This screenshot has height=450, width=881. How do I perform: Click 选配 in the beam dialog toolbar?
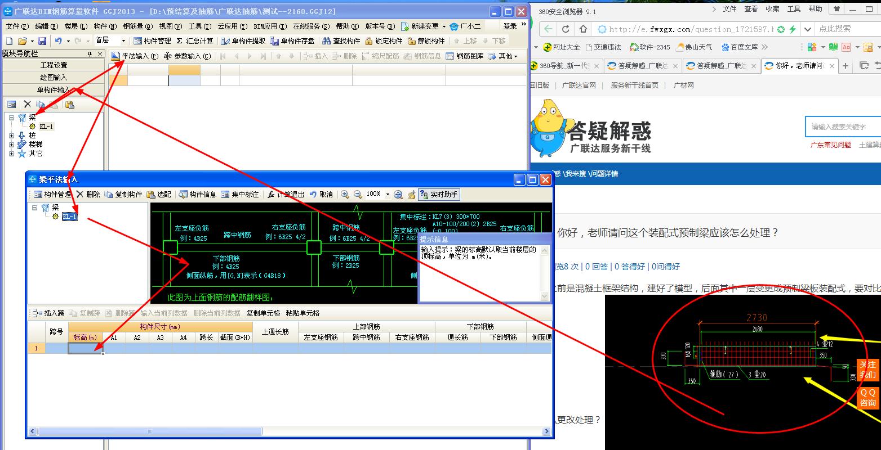159,194
